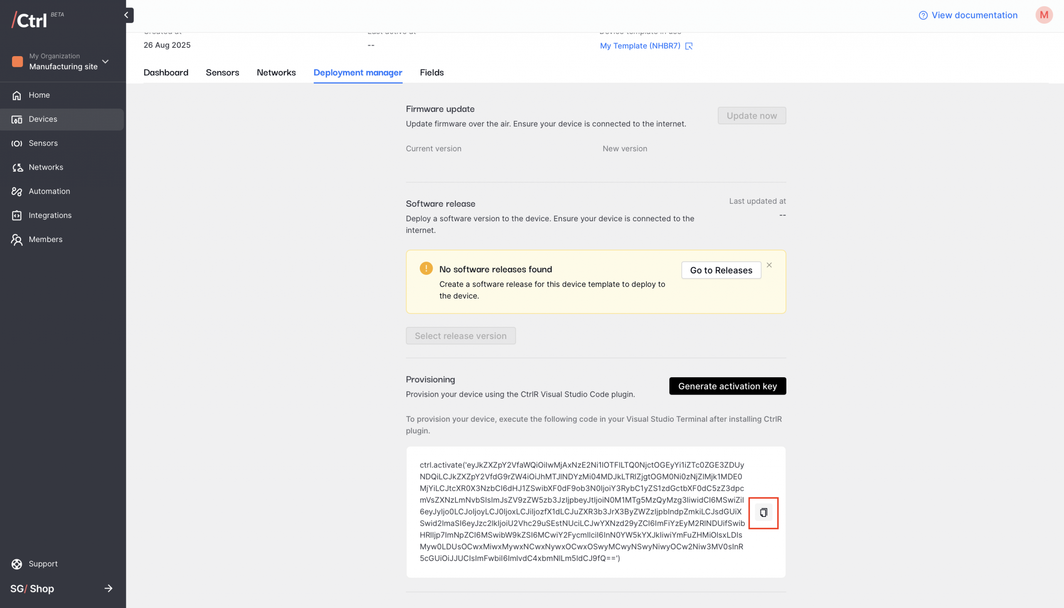The width and height of the screenshot is (1064, 608).
Task: Copy the activation code with clipboard icon
Action: click(x=763, y=512)
